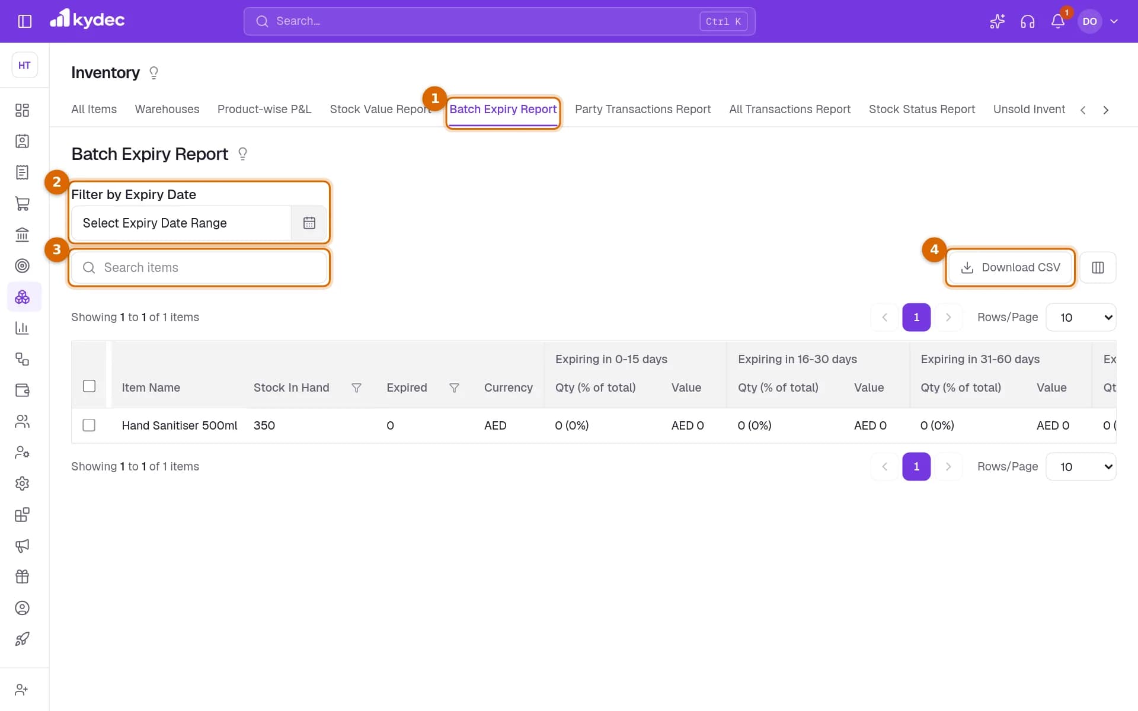Open the shopping cart sidebar icon

(22, 204)
